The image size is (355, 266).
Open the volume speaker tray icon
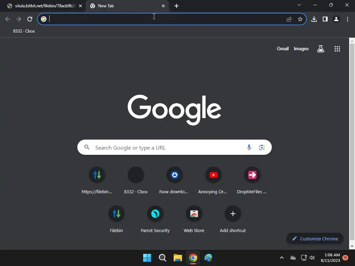(x=312, y=258)
